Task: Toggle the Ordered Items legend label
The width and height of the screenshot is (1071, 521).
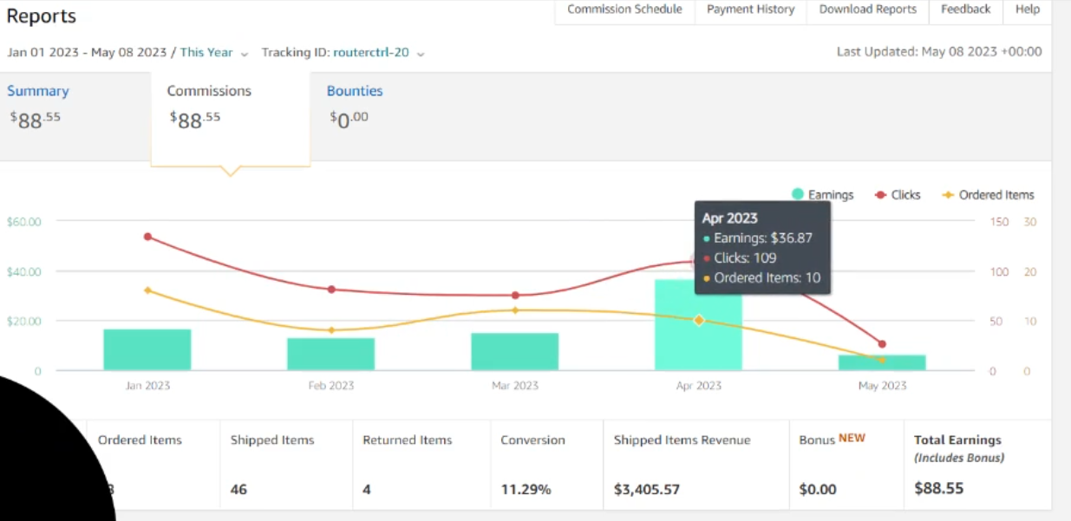Action: [x=996, y=195]
